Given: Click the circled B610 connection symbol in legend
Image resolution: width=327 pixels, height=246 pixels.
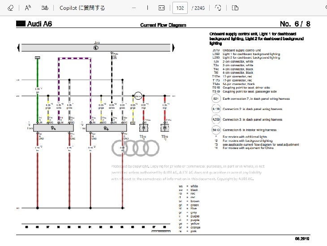Looking at the screenshot, I should pyautogui.click(x=216, y=130).
